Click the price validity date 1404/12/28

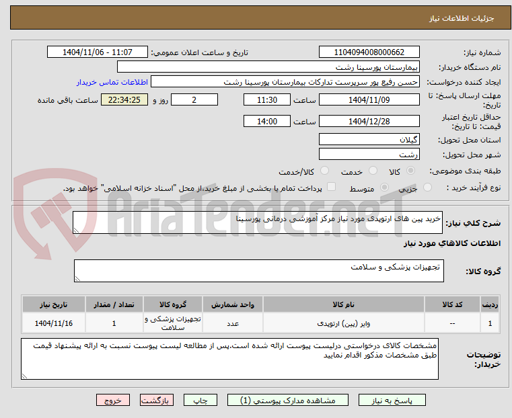[369, 121]
